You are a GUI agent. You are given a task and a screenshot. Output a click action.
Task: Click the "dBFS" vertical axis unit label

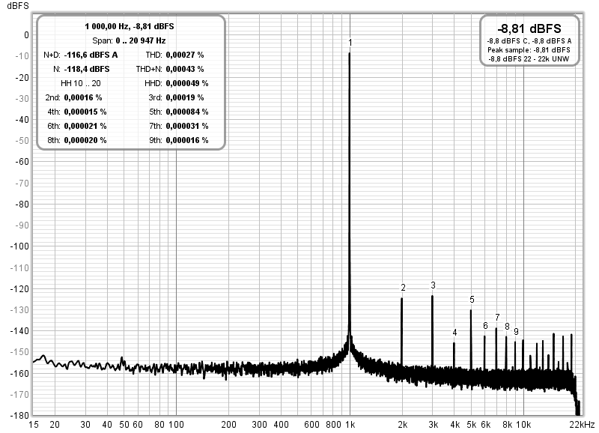(x=18, y=6)
